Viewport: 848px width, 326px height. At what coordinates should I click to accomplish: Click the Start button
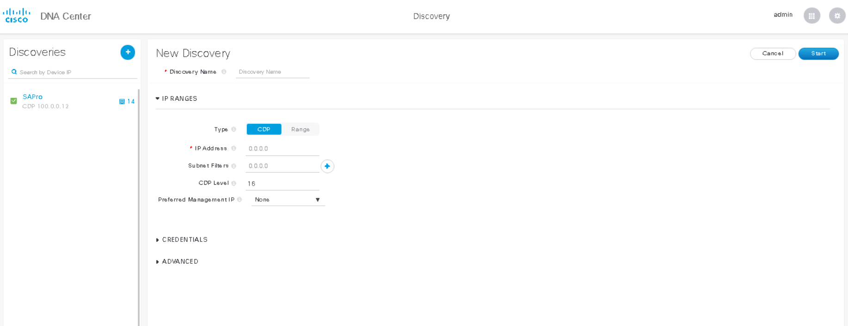[x=818, y=54]
